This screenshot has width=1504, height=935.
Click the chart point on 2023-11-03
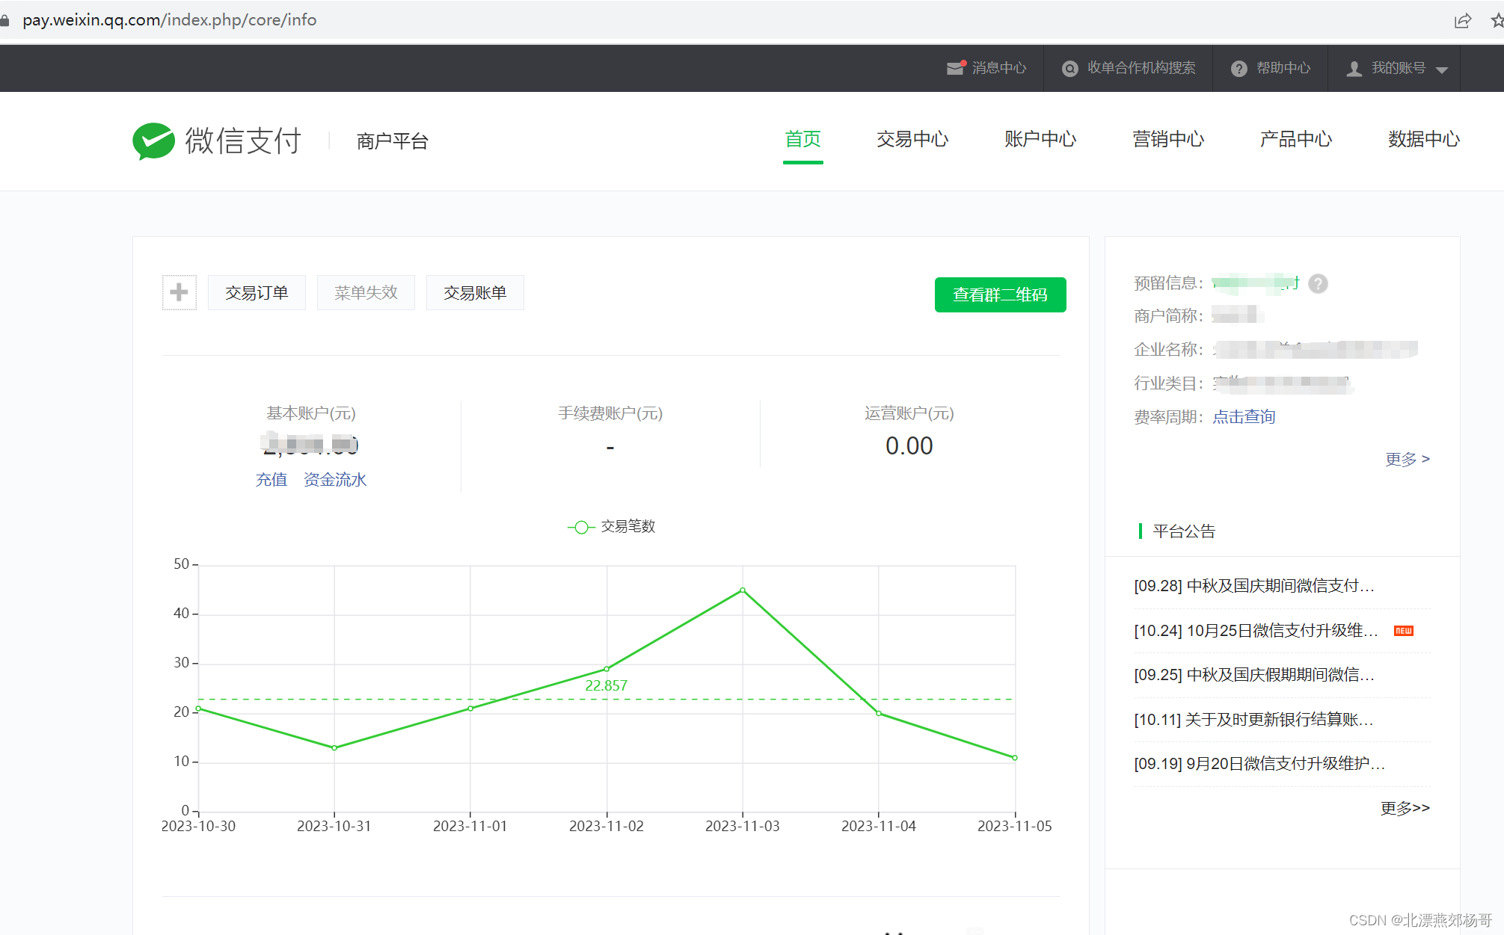(x=743, y=590)
